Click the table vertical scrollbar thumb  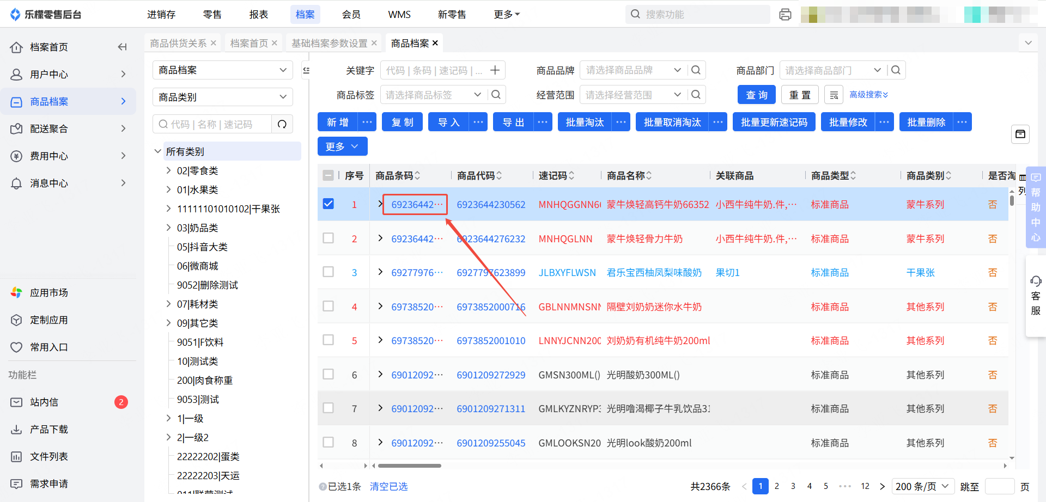[x=1012, y=200]
